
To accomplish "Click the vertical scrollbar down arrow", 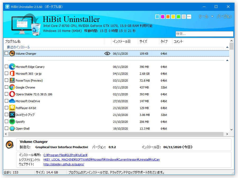I will (231, 130).
